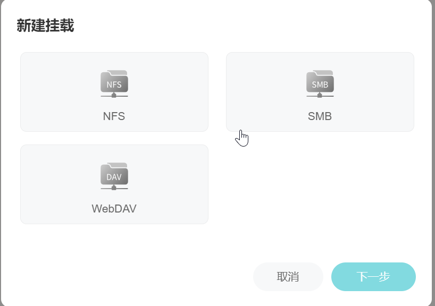Cancel the new mount dialog with 取消
This screenshot has height=306, width=435.
[288, 277]
